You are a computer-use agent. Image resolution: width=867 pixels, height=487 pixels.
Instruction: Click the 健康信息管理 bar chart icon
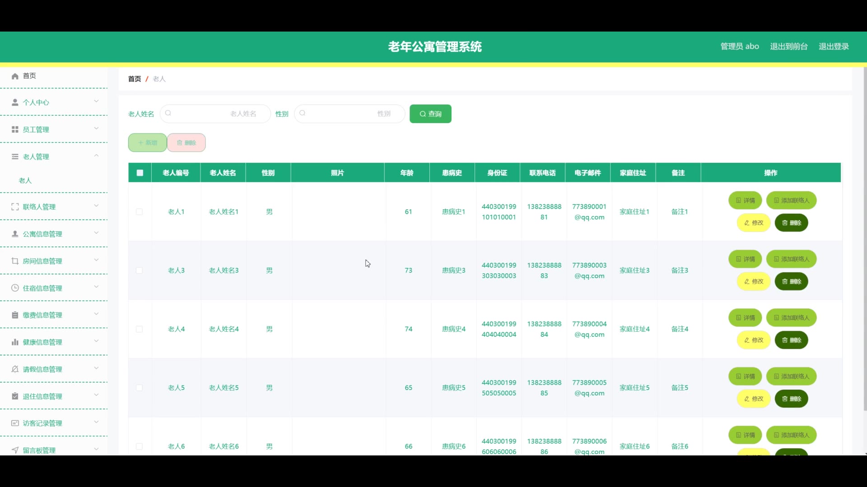15,342
